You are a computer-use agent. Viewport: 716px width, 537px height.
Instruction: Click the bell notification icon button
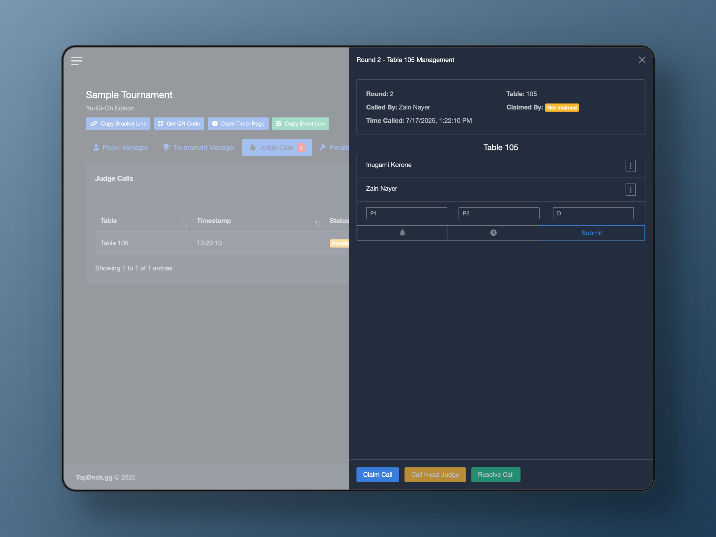point(402,233)
